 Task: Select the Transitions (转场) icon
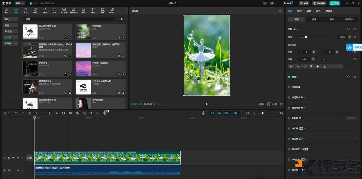click(x=54, y=10)
